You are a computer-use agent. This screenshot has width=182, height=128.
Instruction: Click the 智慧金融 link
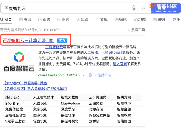124,109
